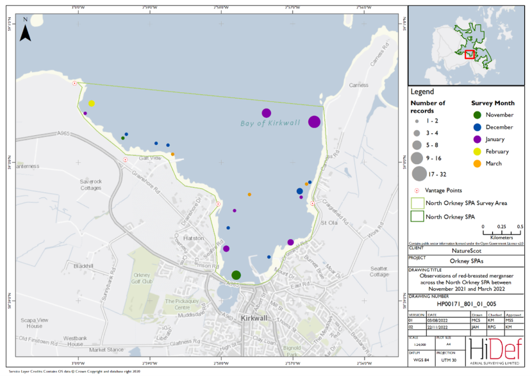Click The Pickaquoy Centre label
Screen dimensions: 532x376
[x=182, y=304]
